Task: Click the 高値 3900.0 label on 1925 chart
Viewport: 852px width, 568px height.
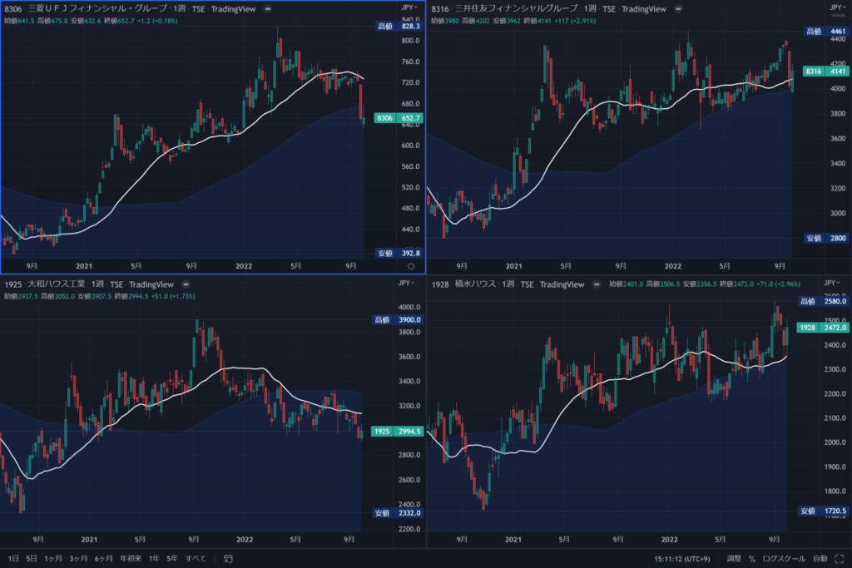Action: [398, 320]
